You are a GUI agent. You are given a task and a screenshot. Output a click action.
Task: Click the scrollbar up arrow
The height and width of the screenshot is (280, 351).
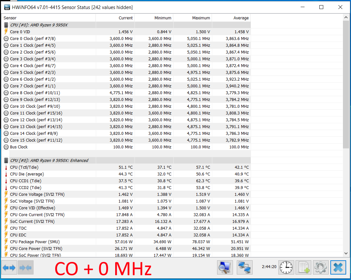pyautogui.click(x=346, y=17)
